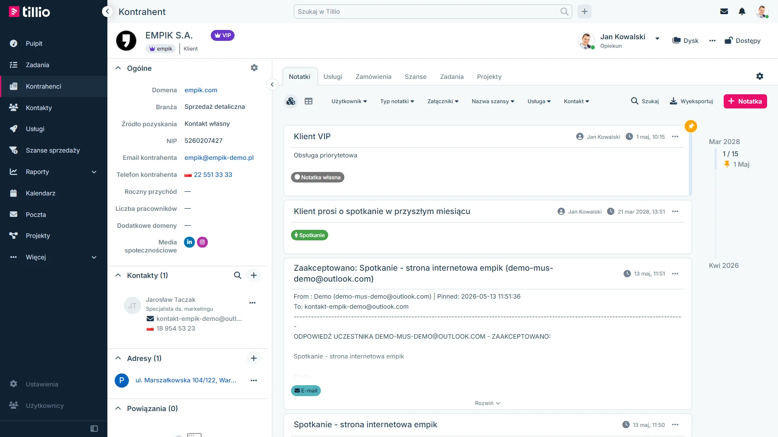Open options of Klient VIP note
This screenshot has height=437, width=778.
[x=675, y=137]
